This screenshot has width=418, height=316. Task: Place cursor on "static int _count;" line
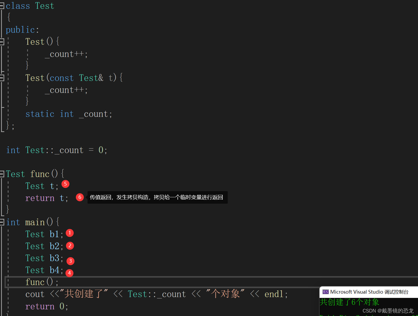pyautogui.click(x=69, y=114)
